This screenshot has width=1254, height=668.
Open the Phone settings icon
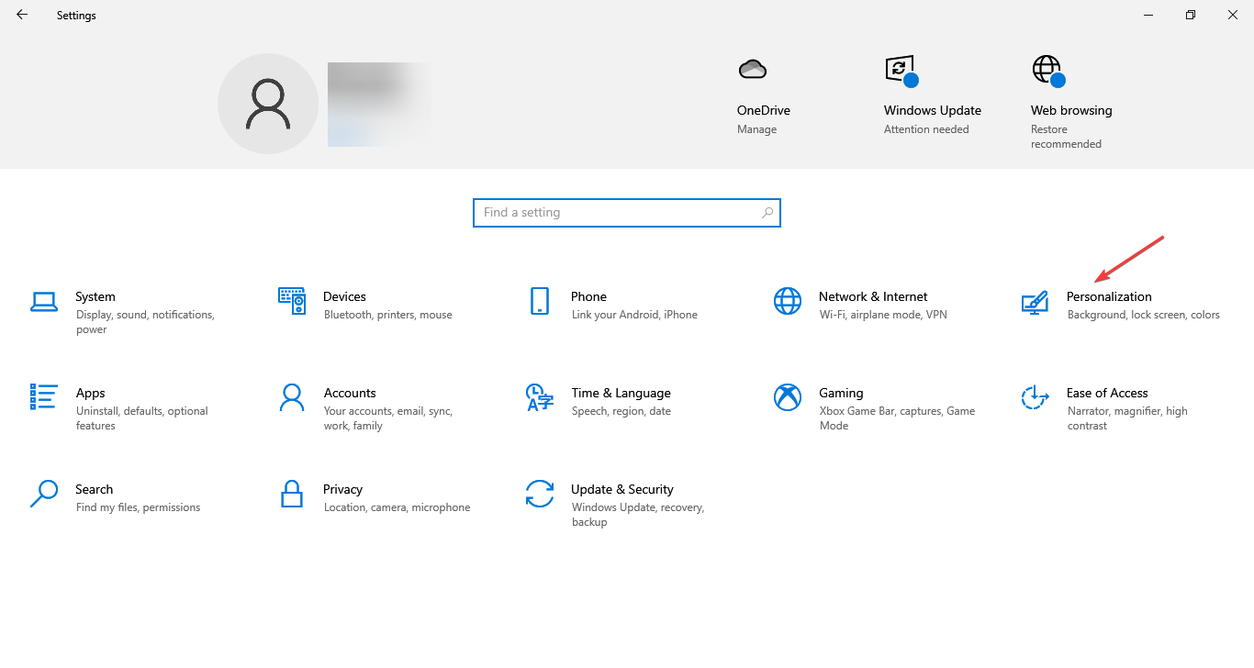(539, 301)
